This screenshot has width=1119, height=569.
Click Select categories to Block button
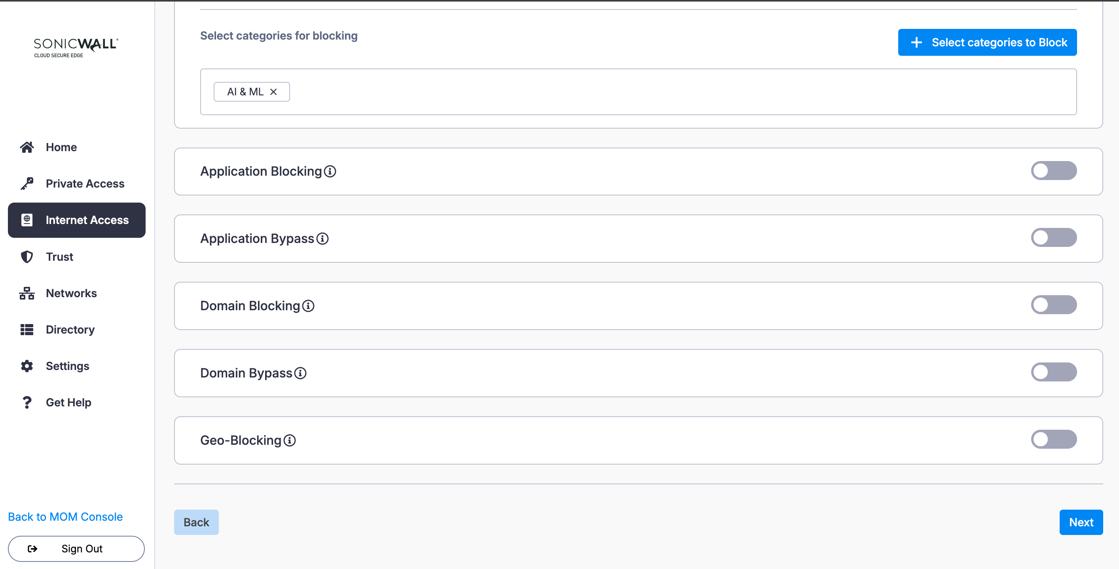(987, 42)
